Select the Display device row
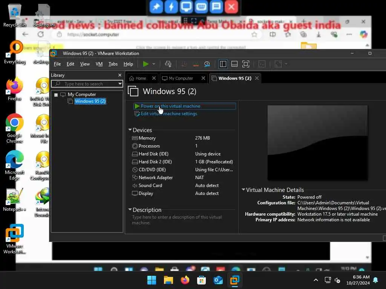This screenshot has width=386, height=289. 183,193
